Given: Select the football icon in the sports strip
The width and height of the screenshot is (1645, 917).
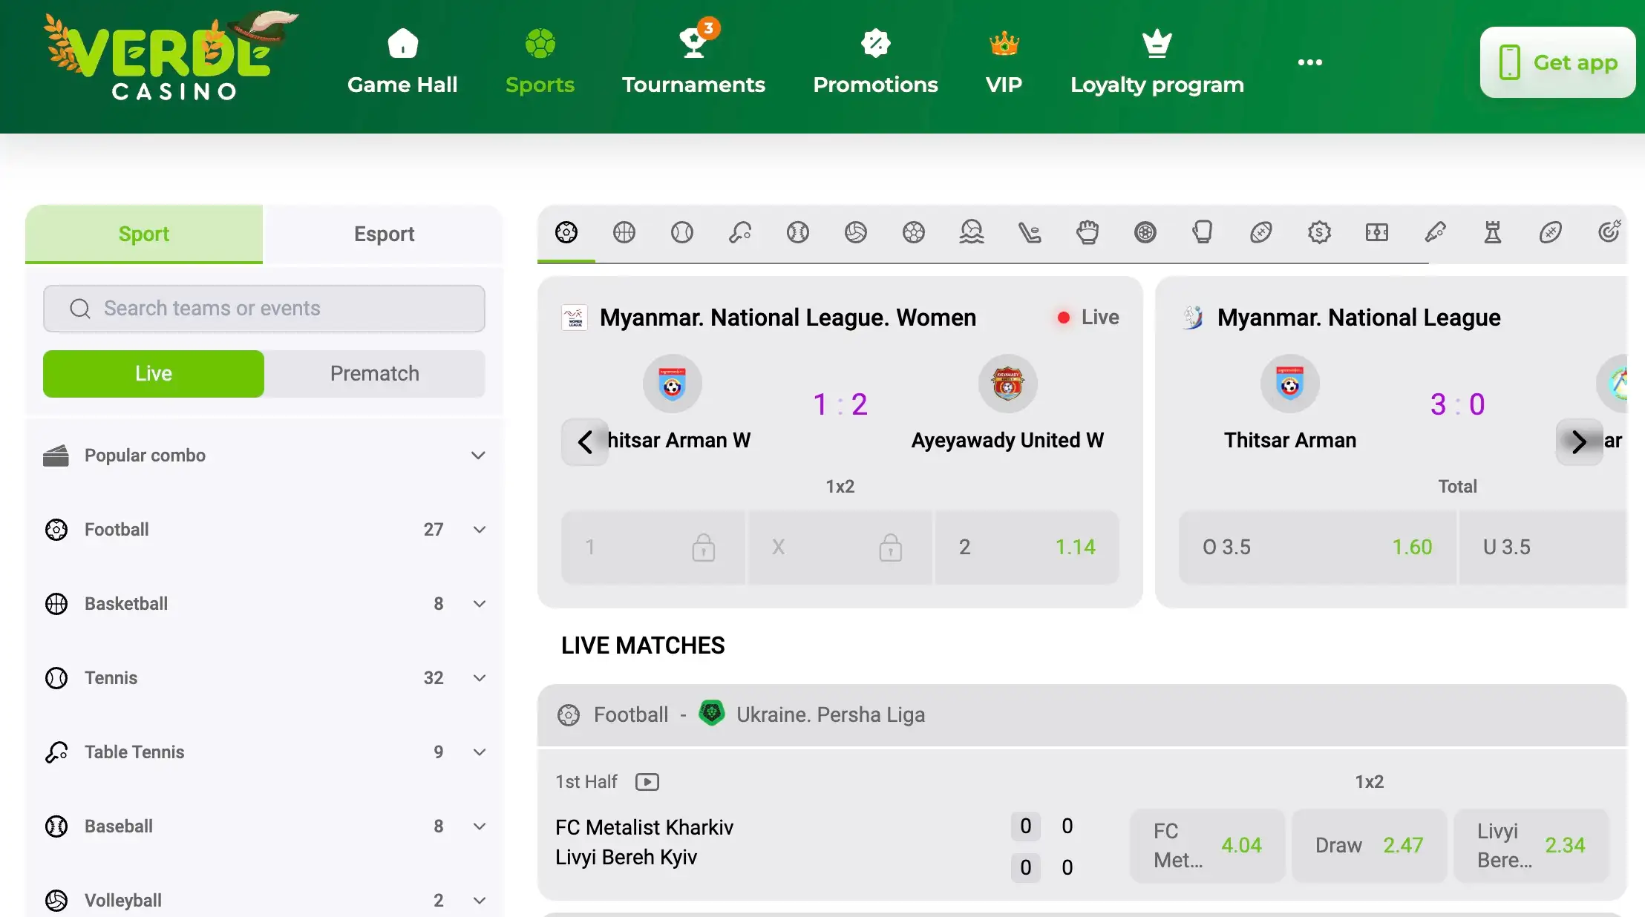Looking at the screenshot, I should pos(566,232).
